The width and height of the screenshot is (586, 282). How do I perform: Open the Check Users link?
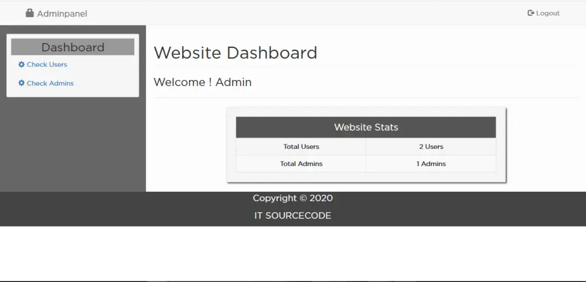pyautogui.click(x=47, y=65)
